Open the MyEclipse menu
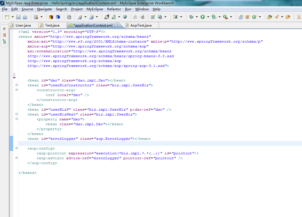Viewport: 302px width, 217px height. [94, 9]
